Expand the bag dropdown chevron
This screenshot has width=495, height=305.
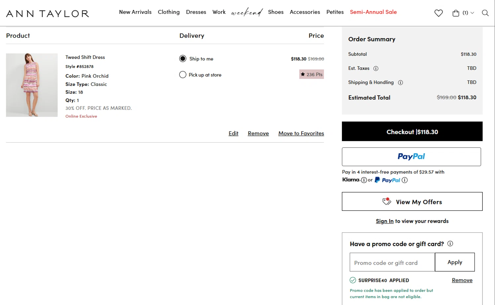tap(472, 13)
